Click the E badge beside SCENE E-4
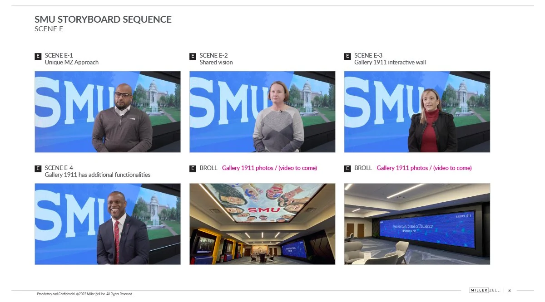 (x=38, y=169)
